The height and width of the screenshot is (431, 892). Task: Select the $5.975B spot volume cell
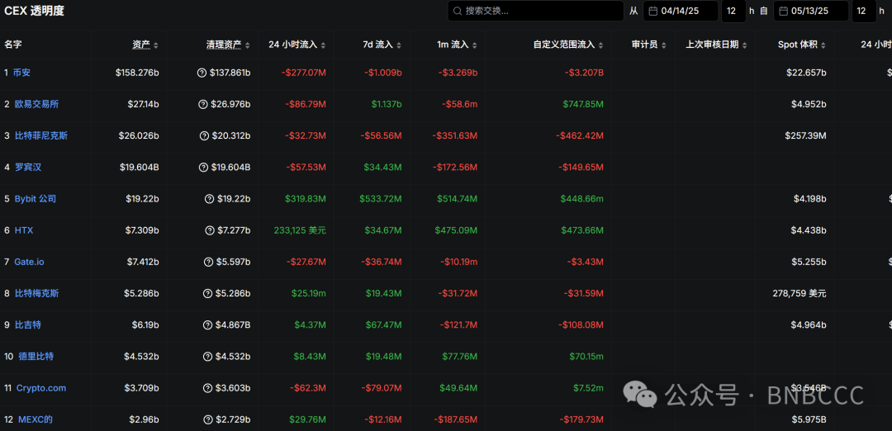coord(807,419)
